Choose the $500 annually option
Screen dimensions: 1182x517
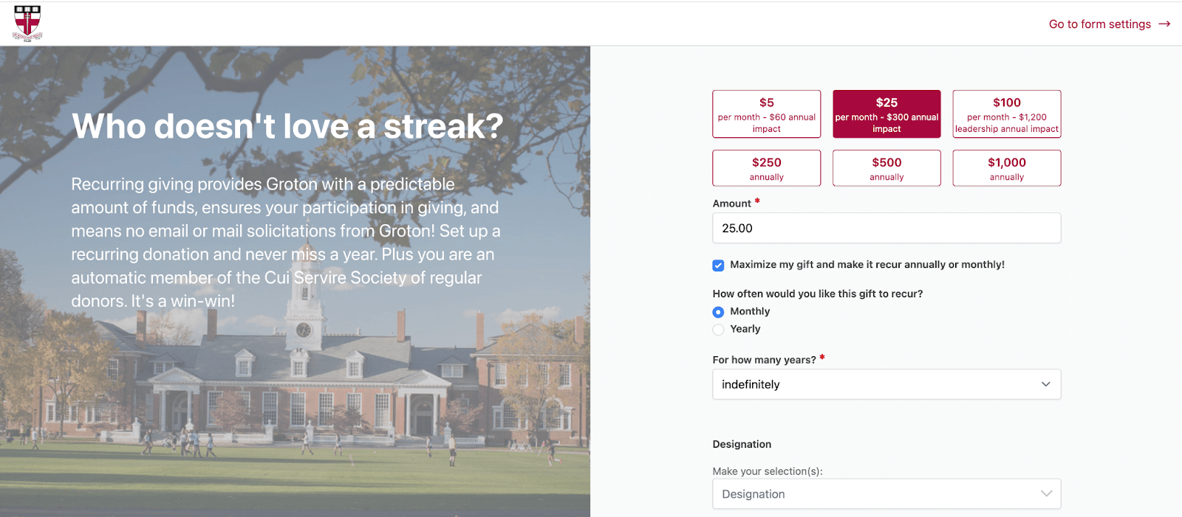(886, 168)
